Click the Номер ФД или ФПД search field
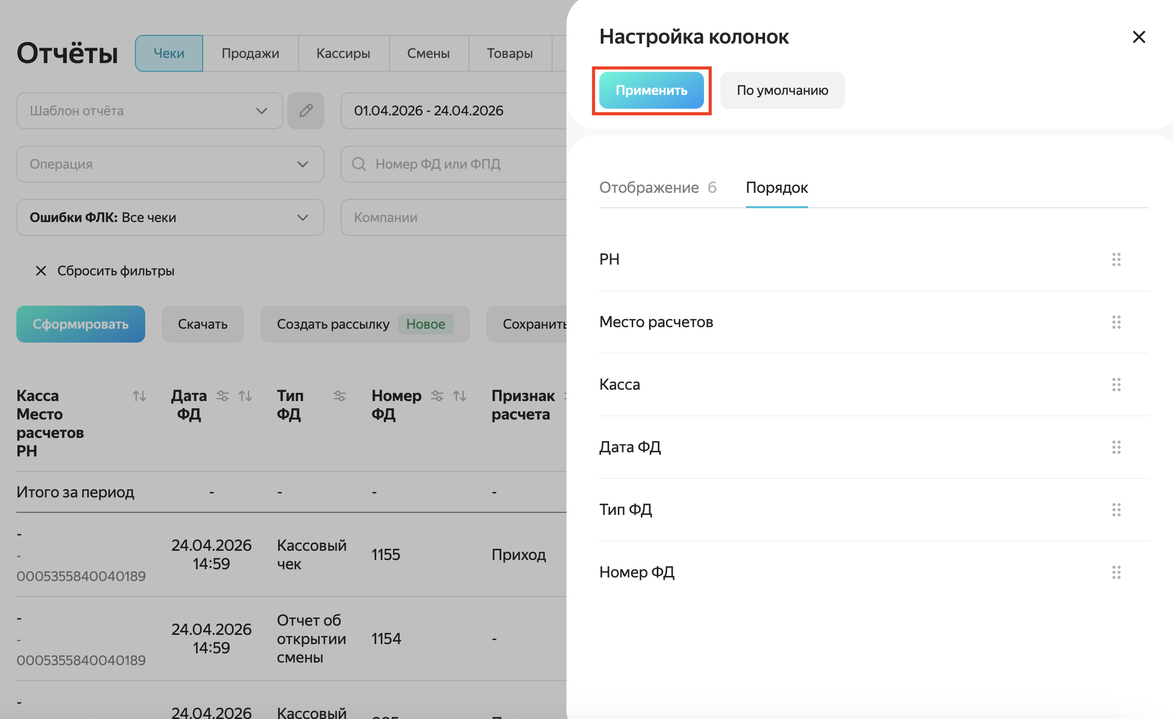Image resolution: width=1174 pixels, height=719 pixels. [454, 164]
